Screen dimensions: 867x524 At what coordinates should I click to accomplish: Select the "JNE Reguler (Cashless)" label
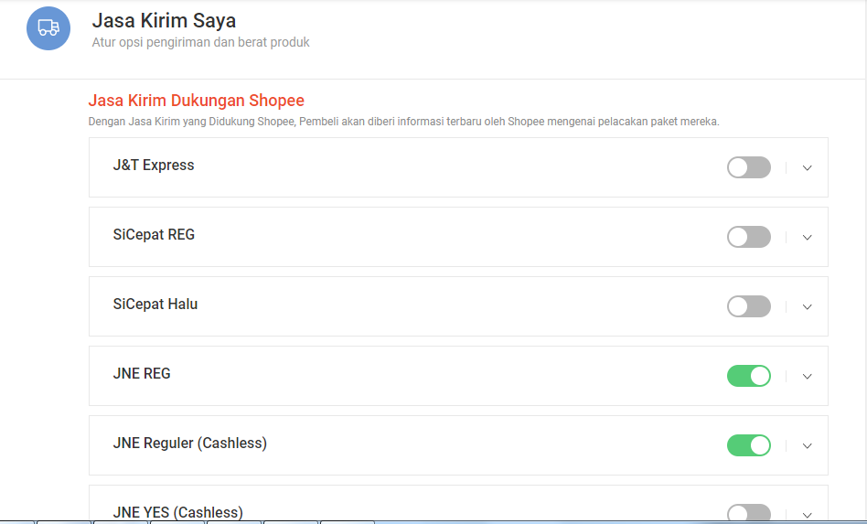click(189, 444)
